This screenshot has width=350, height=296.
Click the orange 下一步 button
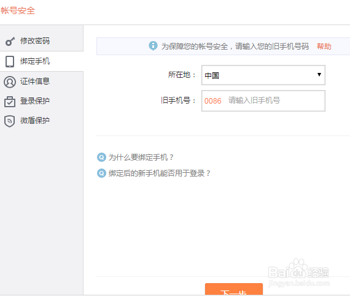[x=234, y=289]
